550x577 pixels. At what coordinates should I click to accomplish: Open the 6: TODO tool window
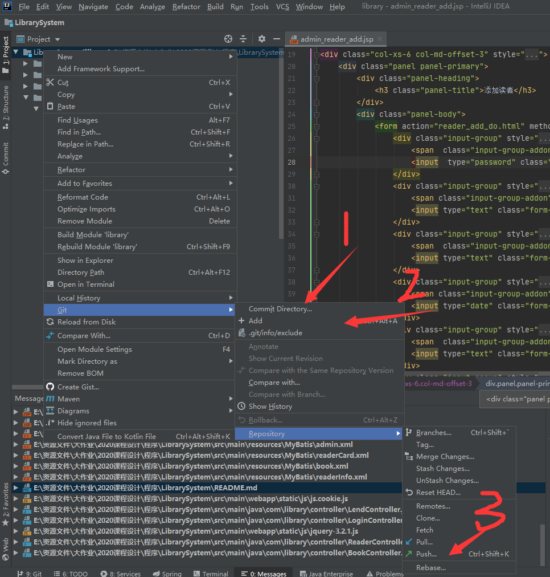(x=71, y=574)
